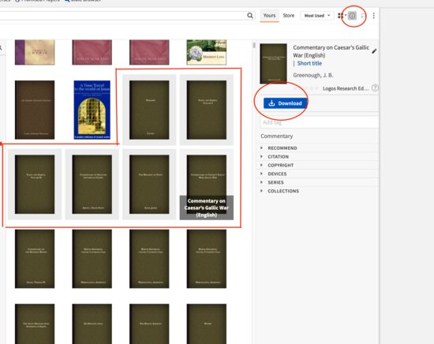Switch to the Yours tab
The height and width of the screenshot is (344, 434).
(x=269, y=16)
